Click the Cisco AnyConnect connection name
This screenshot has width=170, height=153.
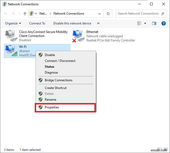coord(43,34)
